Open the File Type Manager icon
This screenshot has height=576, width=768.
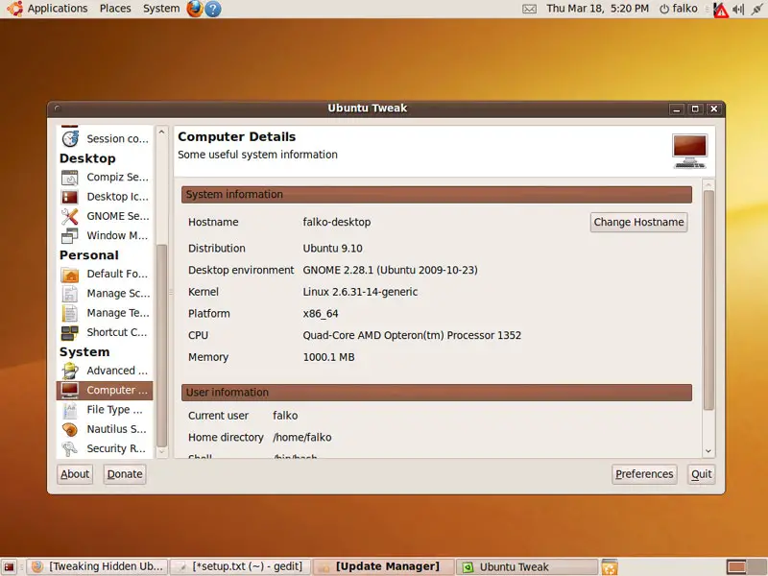(70, 410)
